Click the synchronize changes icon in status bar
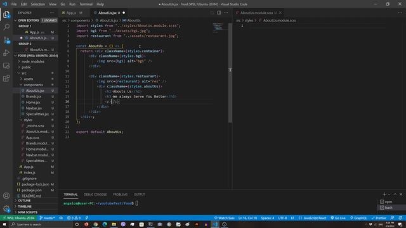This screenshot has height=228, width=406. click(61, 218)
